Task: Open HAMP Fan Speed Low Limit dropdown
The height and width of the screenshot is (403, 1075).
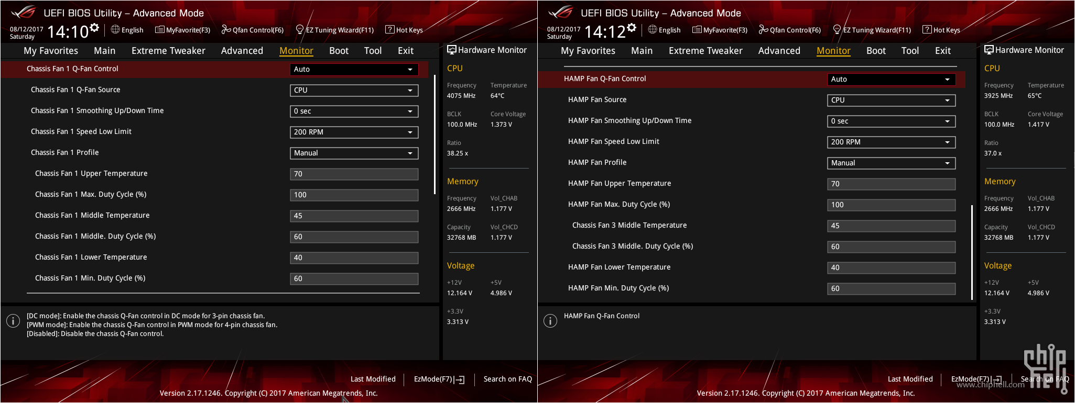Action: (892, 142)
